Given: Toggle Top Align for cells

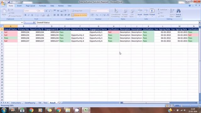Looking at the screenshot, I should coord(55,11).
